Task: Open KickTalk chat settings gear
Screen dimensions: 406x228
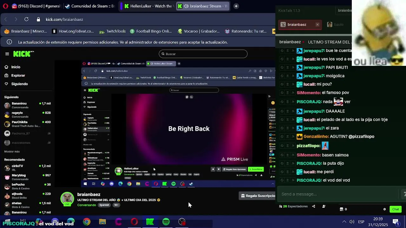Action: [x=384, y=209]
